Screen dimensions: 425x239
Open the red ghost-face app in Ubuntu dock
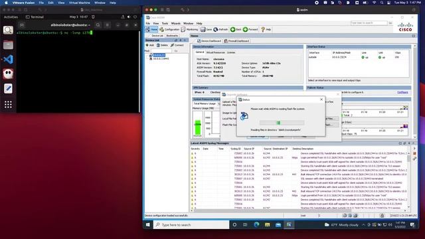click(8, 74)
